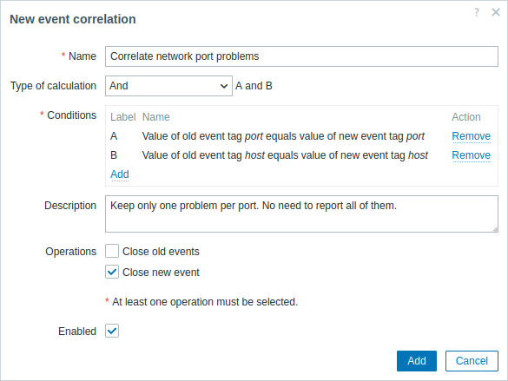Enable the Close old events checkbox
508x381 pixels.
[112, 251]
